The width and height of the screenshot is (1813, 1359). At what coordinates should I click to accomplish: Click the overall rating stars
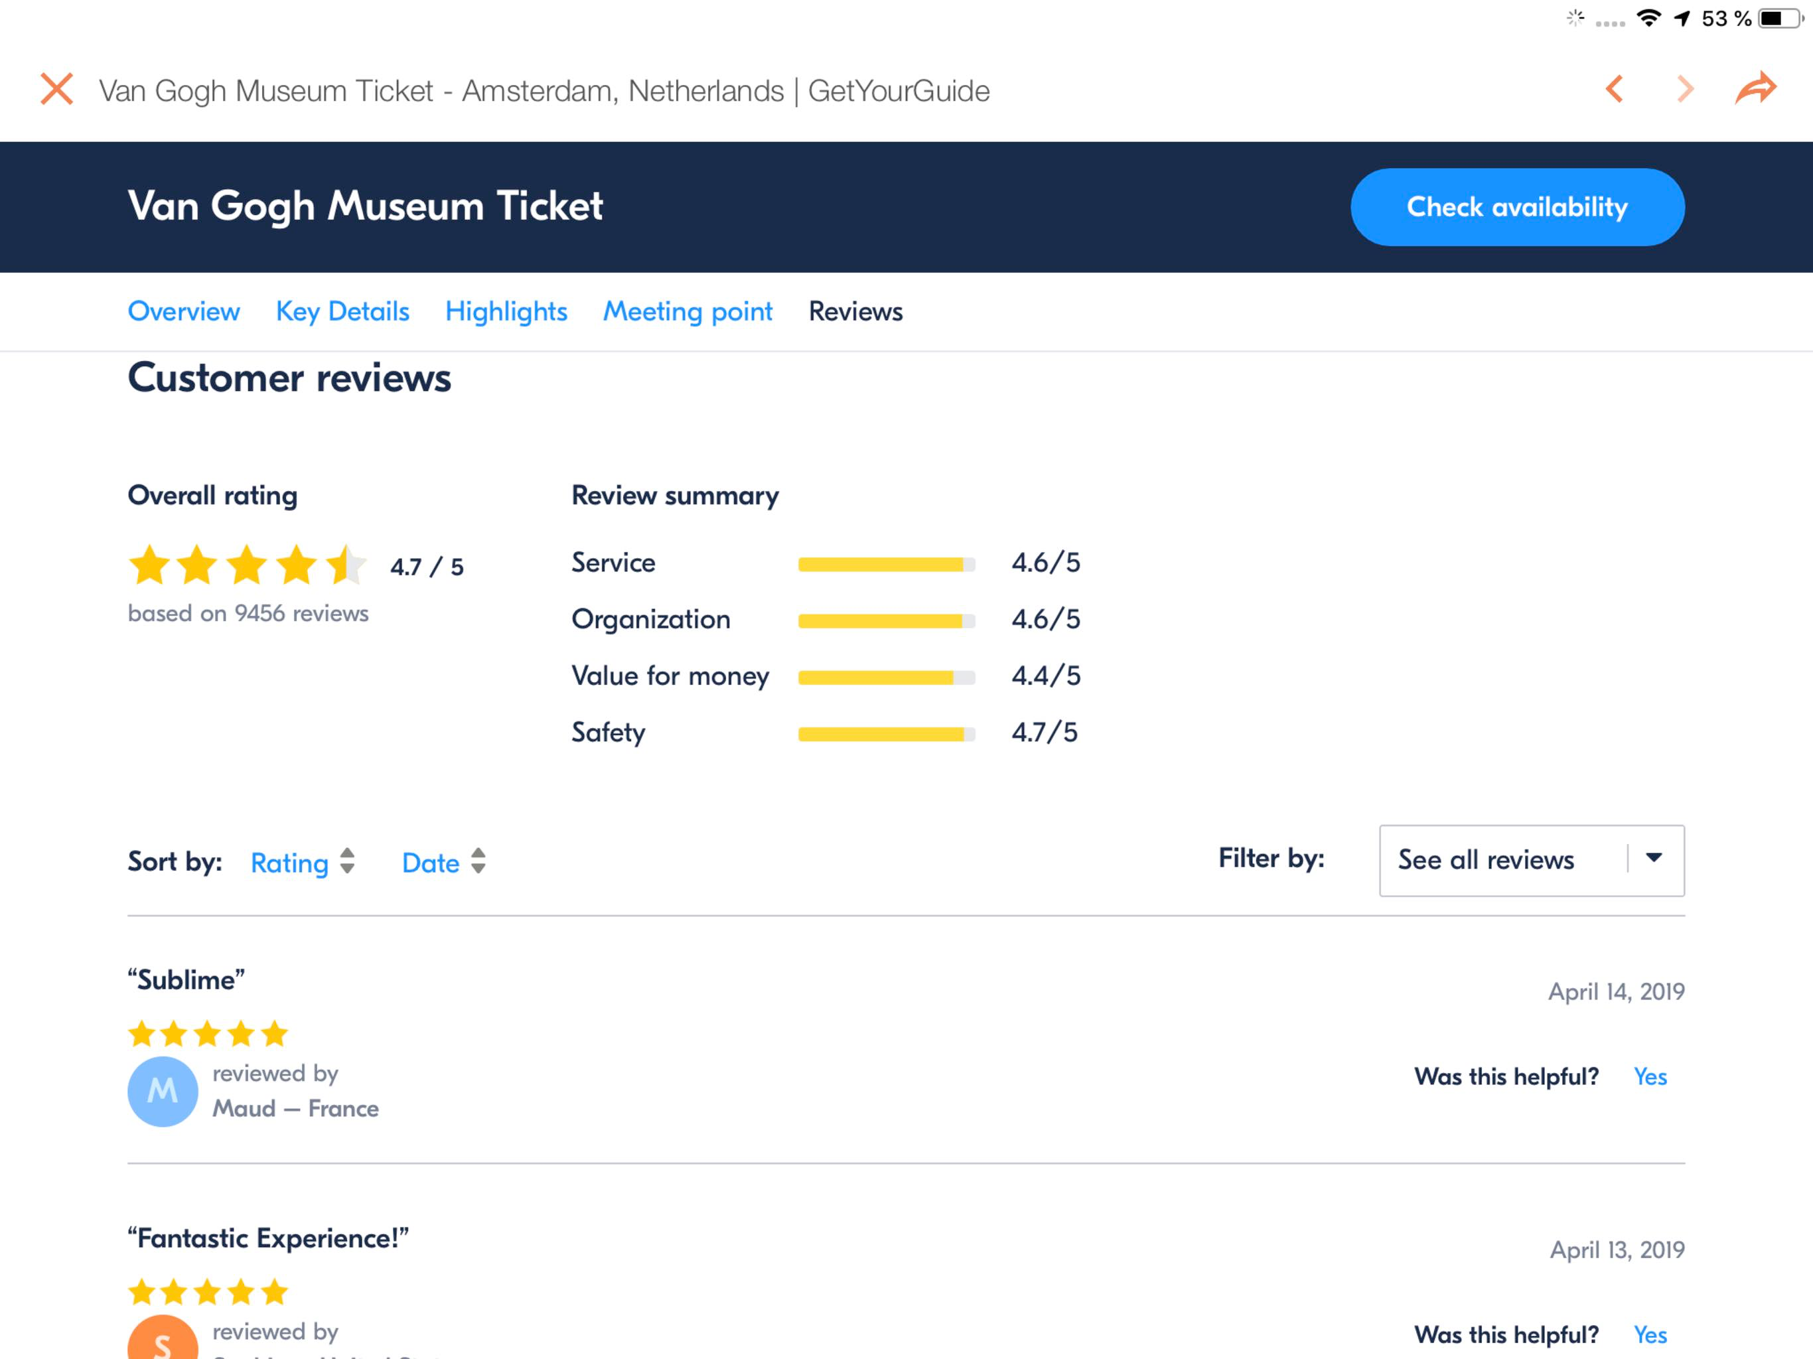pos(248,565)
